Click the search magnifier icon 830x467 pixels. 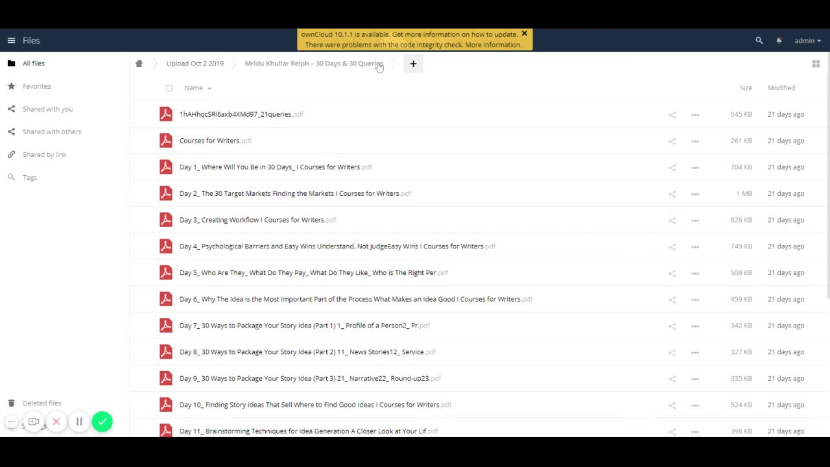[x=759, y=40]
